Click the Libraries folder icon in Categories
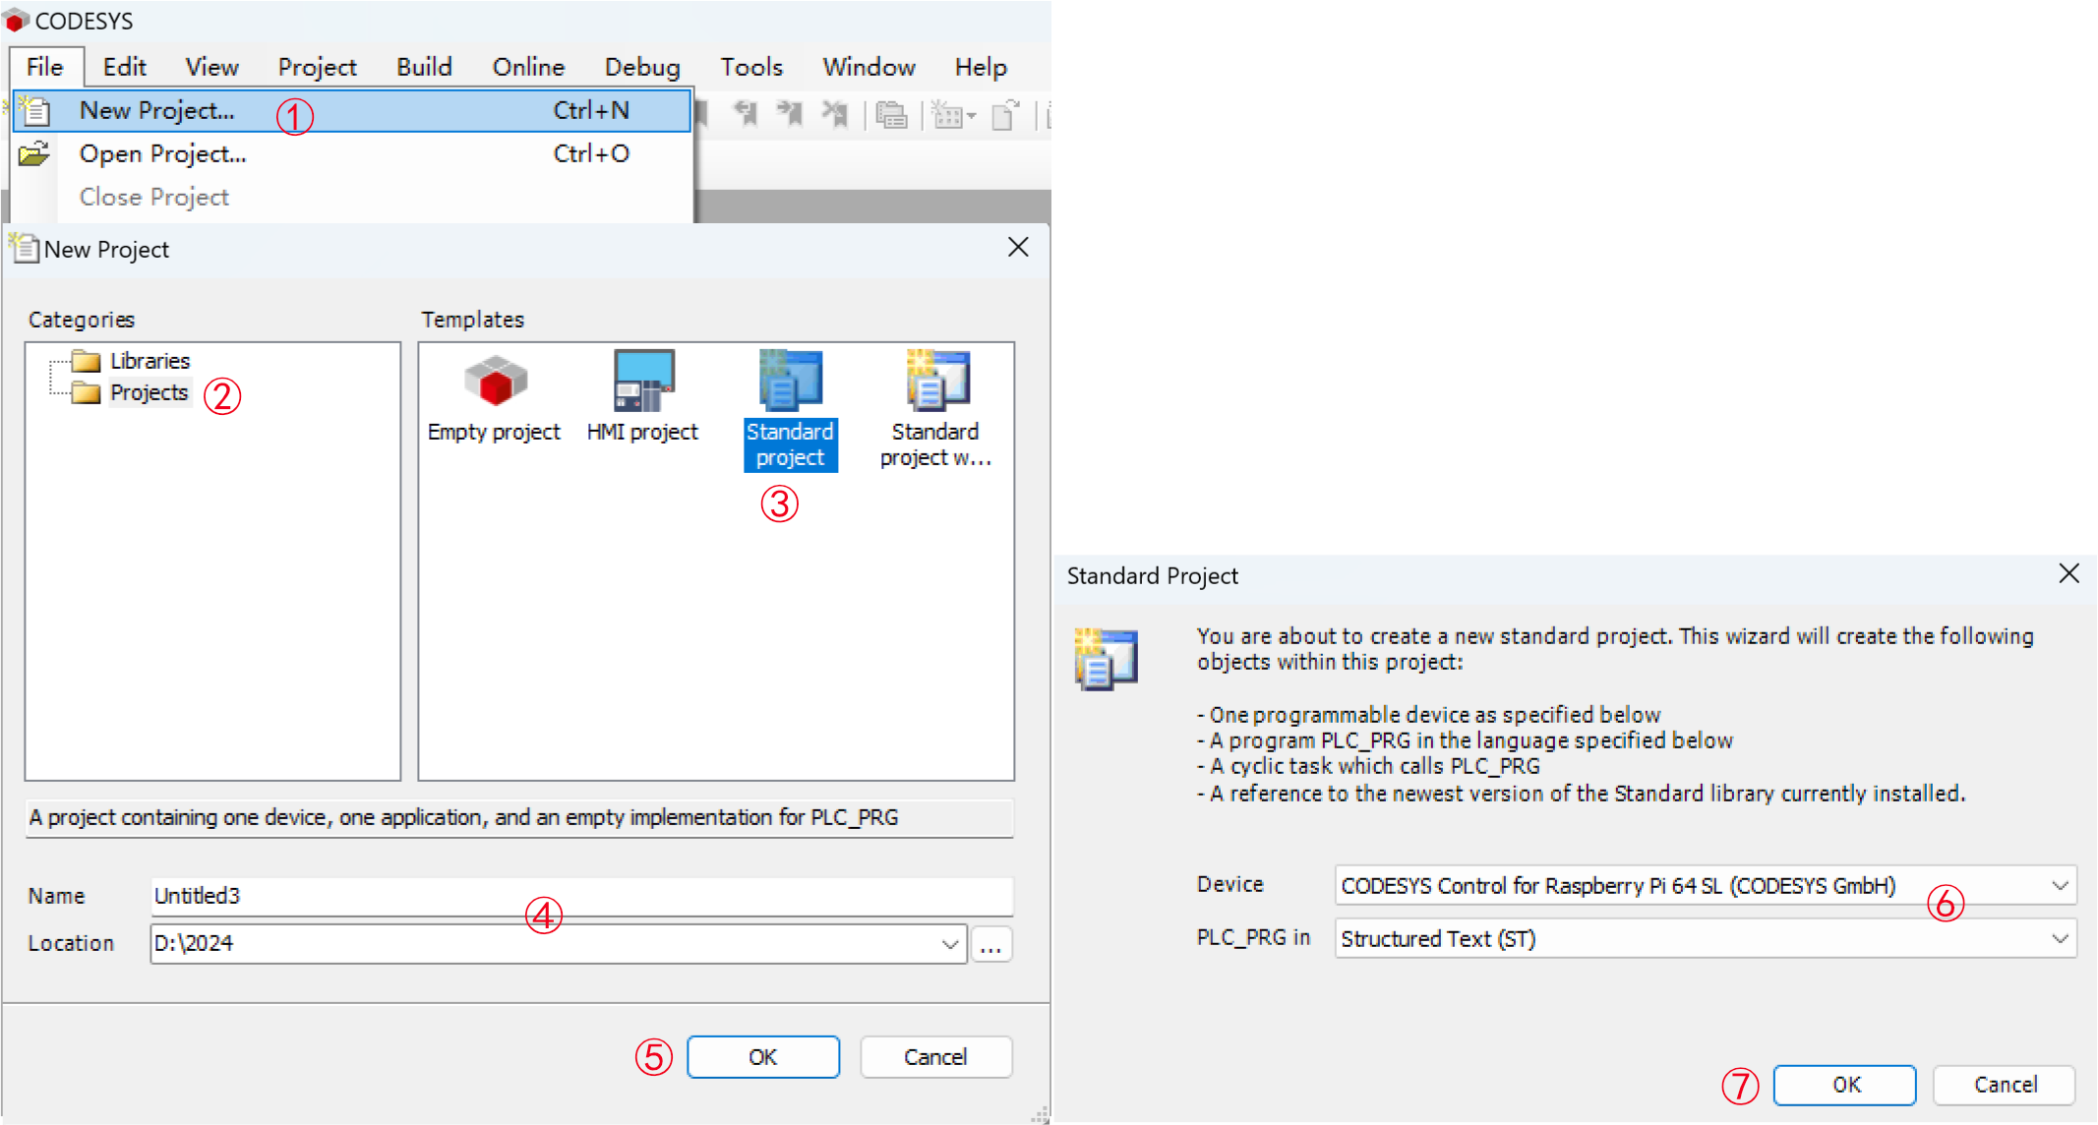 [x=86, y=361]
